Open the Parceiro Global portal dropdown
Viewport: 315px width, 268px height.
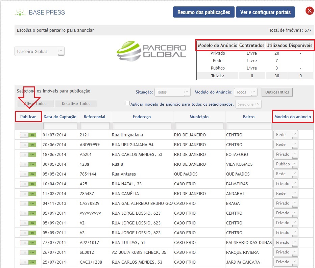pyautogui.click(x=39, y=52)
